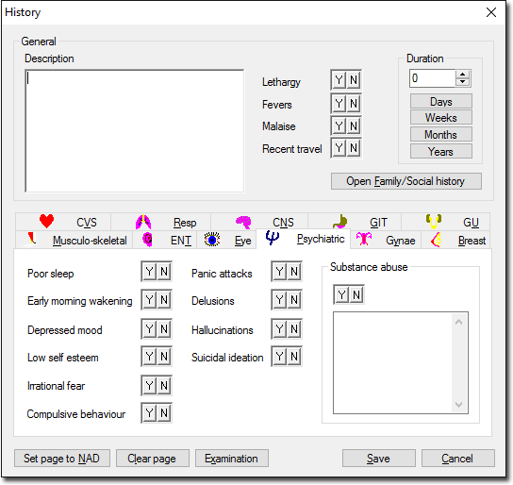
Task: Toggle Suicidal ideation Y
Action: point(280,357)
